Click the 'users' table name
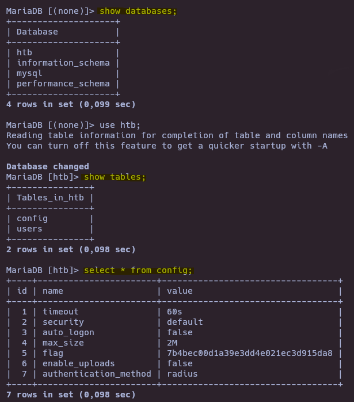 tap(29, 229)
